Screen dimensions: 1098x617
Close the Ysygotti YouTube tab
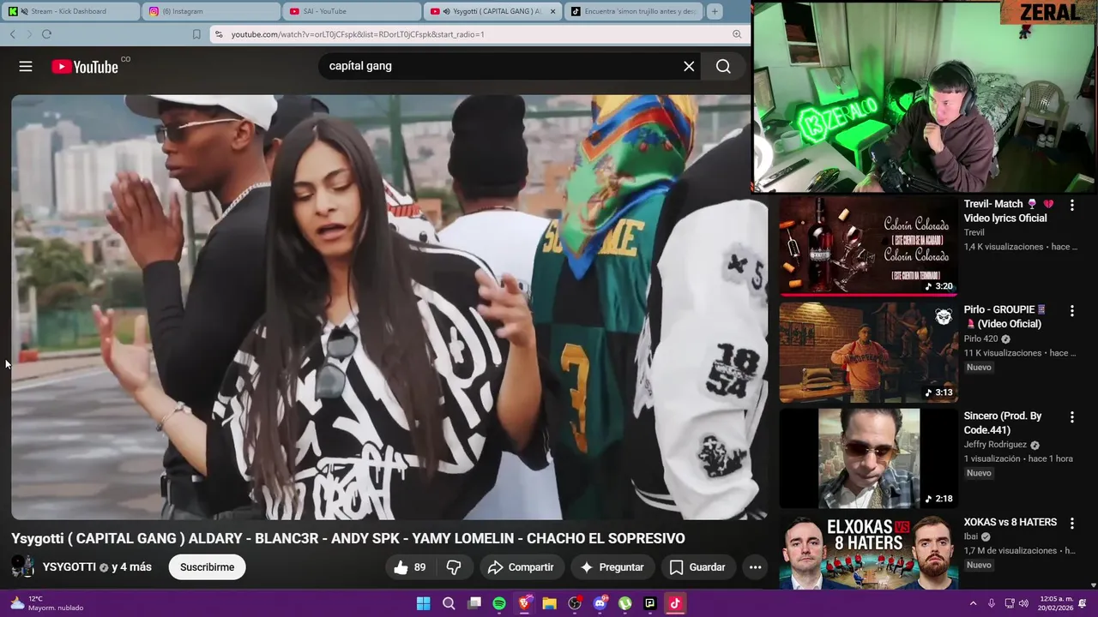click(x=552, y=11)
